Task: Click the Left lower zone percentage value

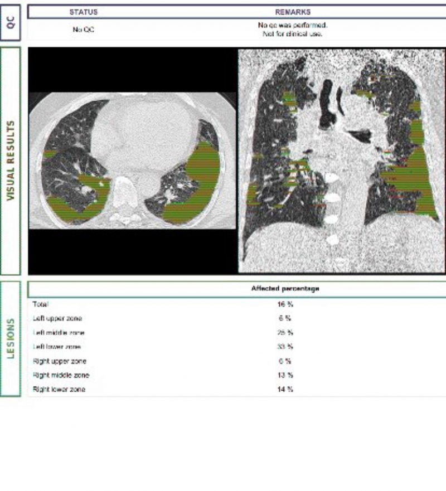Action: 285,347
